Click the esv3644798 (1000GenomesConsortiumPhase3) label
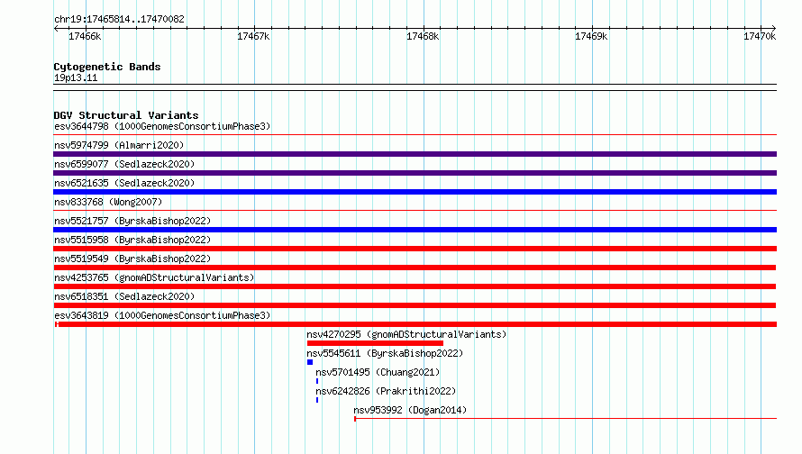The height and width of the screenshot is (454, 802). tap(162, 126)
